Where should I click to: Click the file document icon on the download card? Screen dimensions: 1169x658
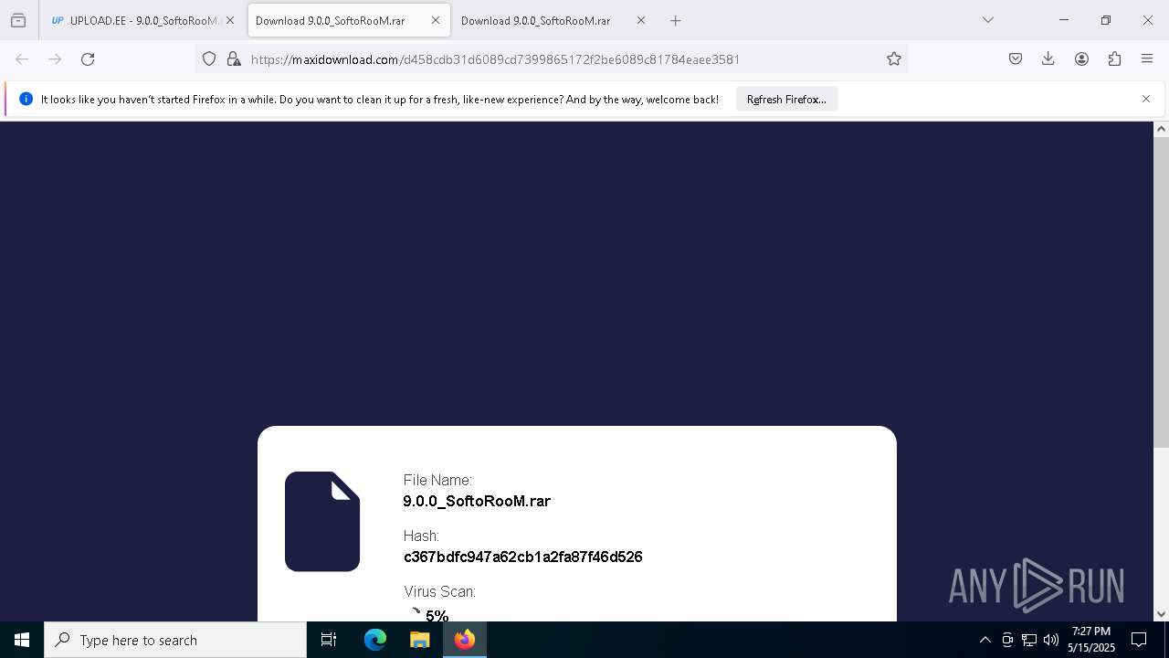(322, 521)
